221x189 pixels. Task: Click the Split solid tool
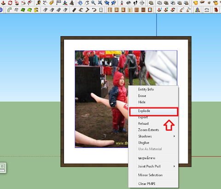pyautogui.click(x=186, y=3)
